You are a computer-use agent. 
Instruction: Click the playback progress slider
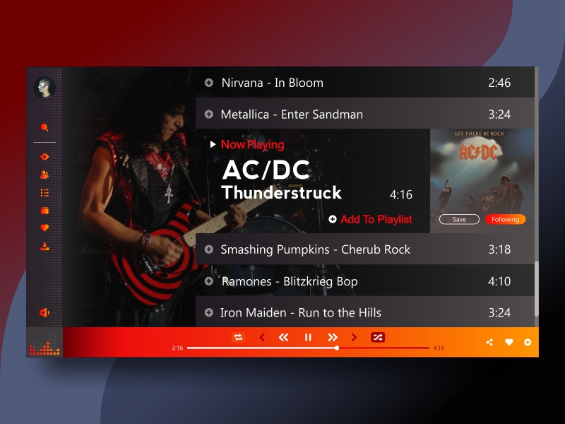point(308,348)
